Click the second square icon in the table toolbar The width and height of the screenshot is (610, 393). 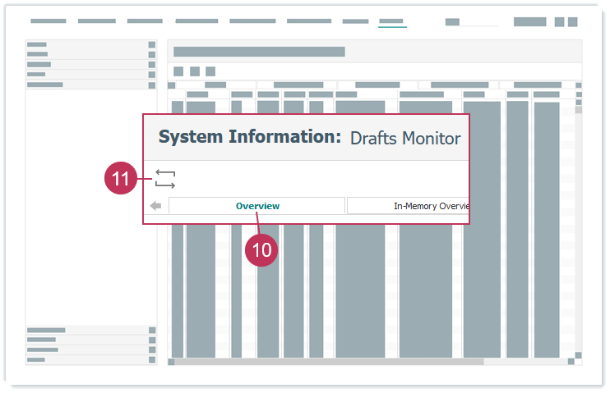tap(194, 71)
